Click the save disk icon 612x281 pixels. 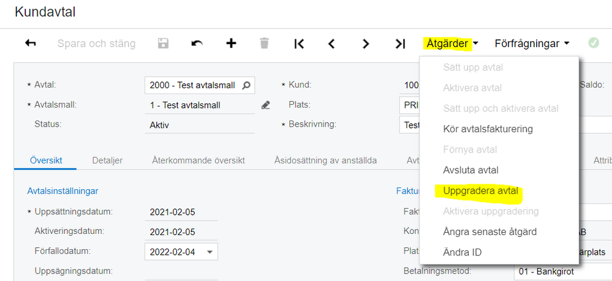(164, 43)
